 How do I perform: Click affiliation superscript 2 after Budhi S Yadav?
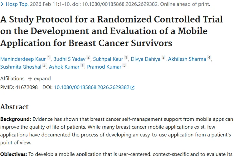89,58
